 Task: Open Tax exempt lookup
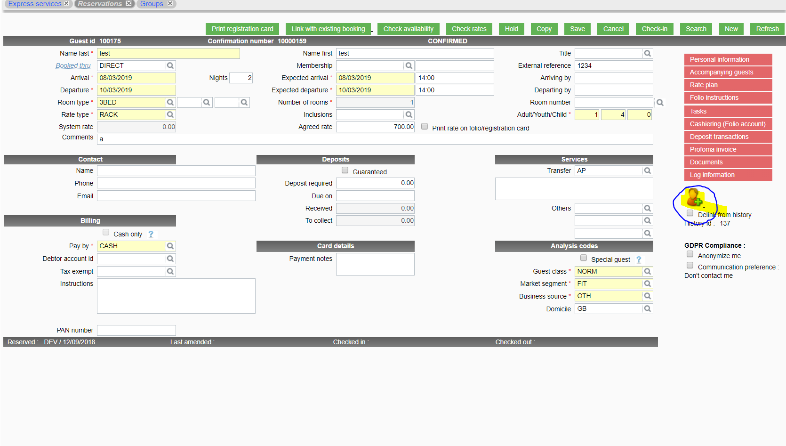[x=170, y=271]
